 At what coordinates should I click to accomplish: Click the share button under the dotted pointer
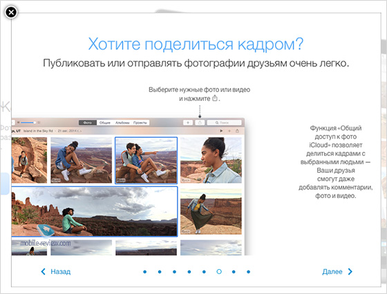click(x=200, y=122)
